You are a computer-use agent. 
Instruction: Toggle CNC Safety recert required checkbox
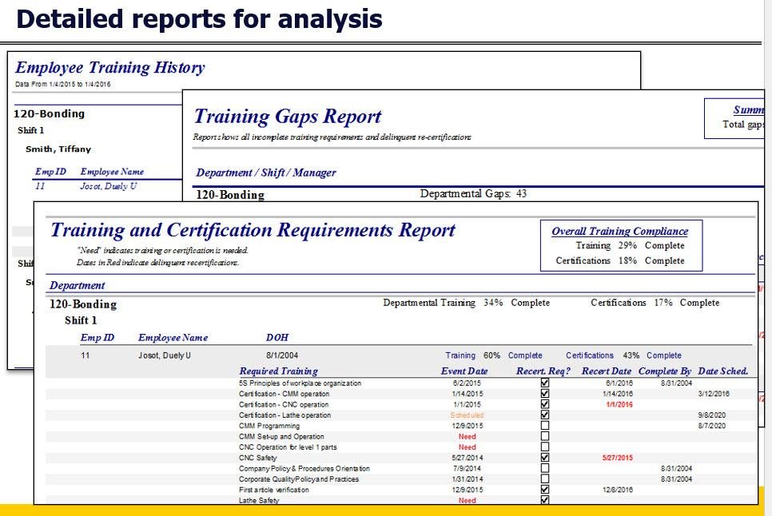[x=544, y=458]
